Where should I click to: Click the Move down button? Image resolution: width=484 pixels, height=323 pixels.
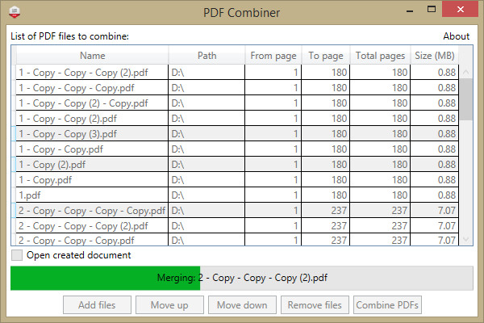242,305
